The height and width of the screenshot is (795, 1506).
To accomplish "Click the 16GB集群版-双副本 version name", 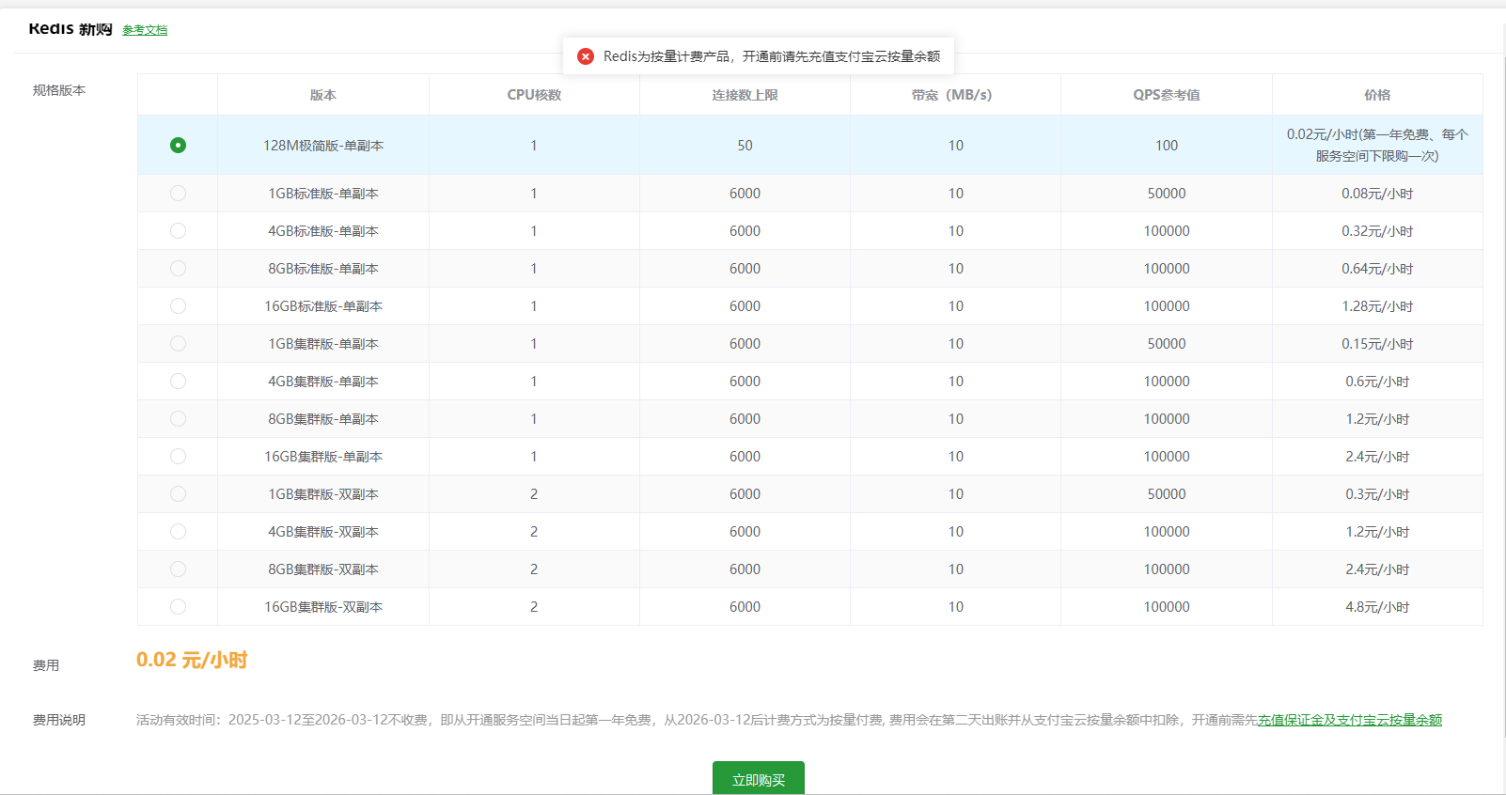I will [323, 607].
